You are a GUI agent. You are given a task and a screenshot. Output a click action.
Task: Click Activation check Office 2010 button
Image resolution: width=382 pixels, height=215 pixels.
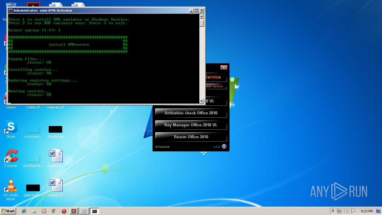click(191, 113)
